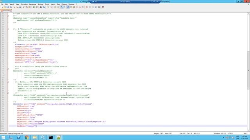The image size is (250, 140).
Task: Click the Paste toolbar icon
Action: point(30,7)
